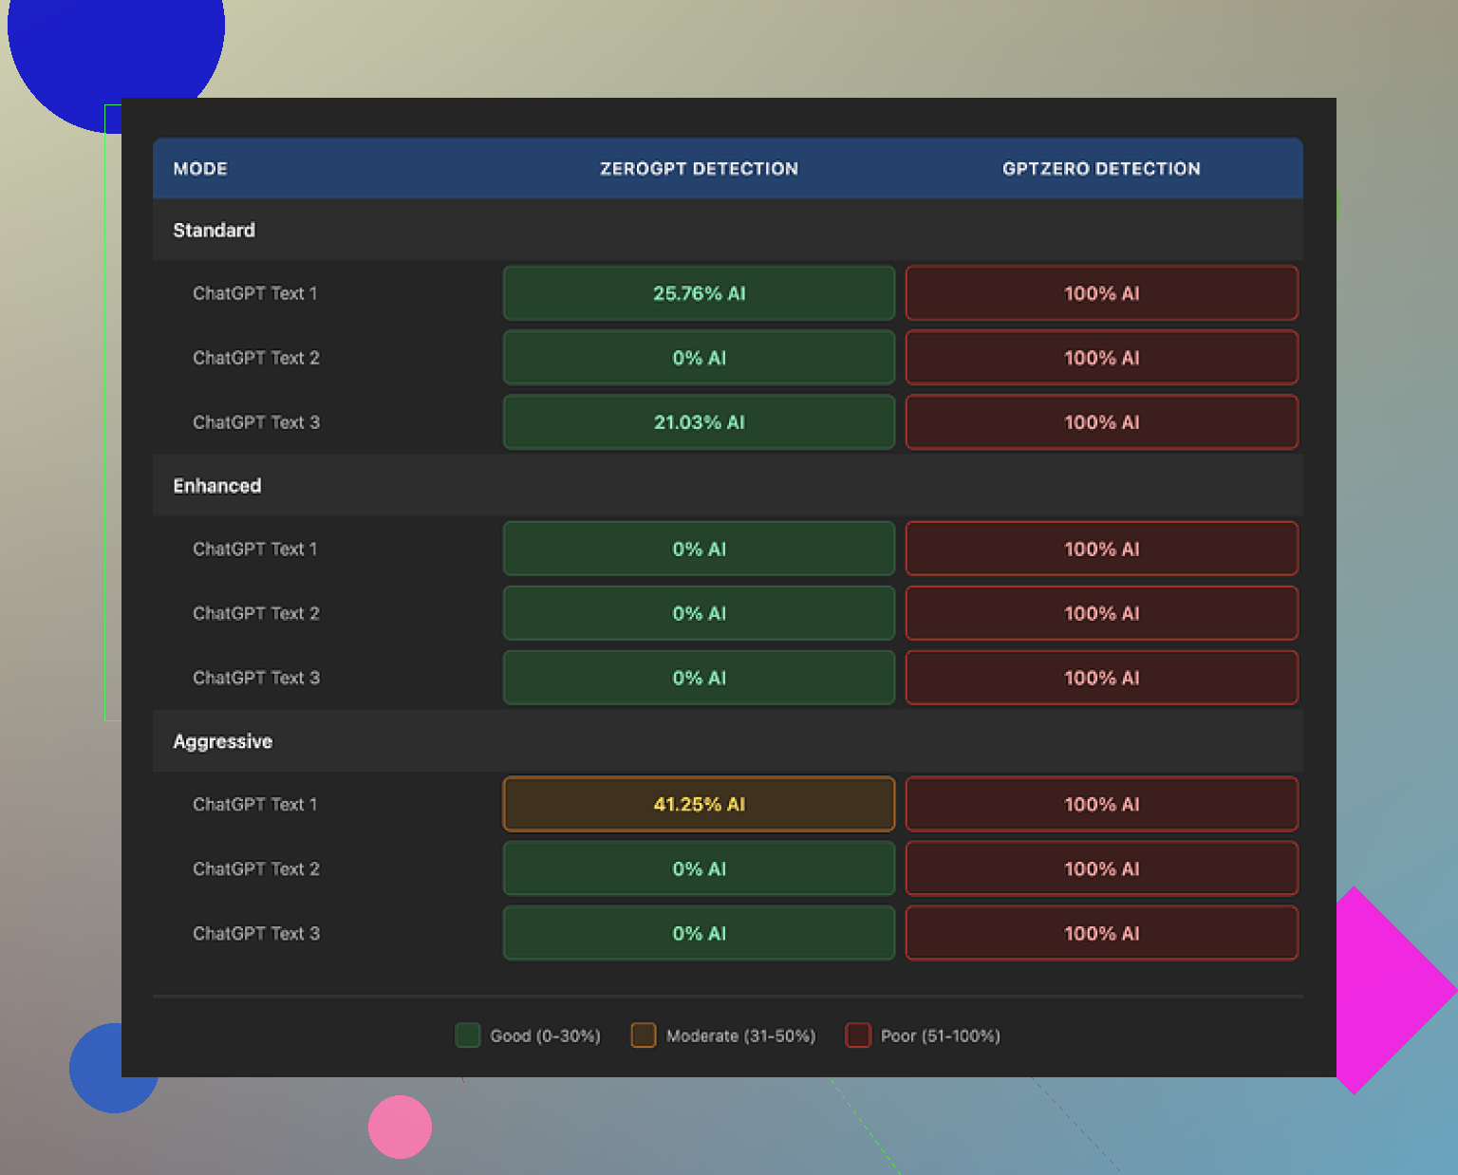
Task: Click the green Good legend swatch
Action: click(x=467, y=1035)
